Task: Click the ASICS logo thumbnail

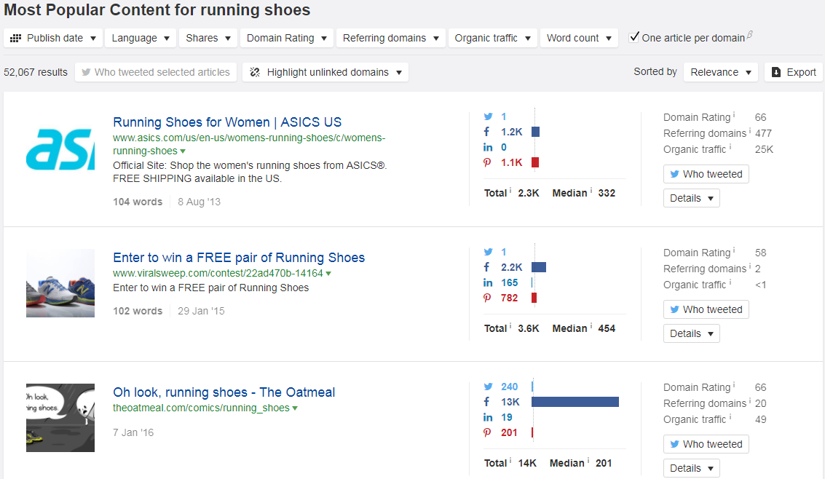Action: click(60, 149)
